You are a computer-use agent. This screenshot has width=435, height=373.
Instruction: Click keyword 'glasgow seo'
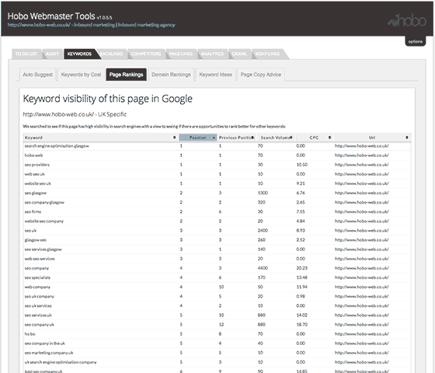(x=35, y=240)
